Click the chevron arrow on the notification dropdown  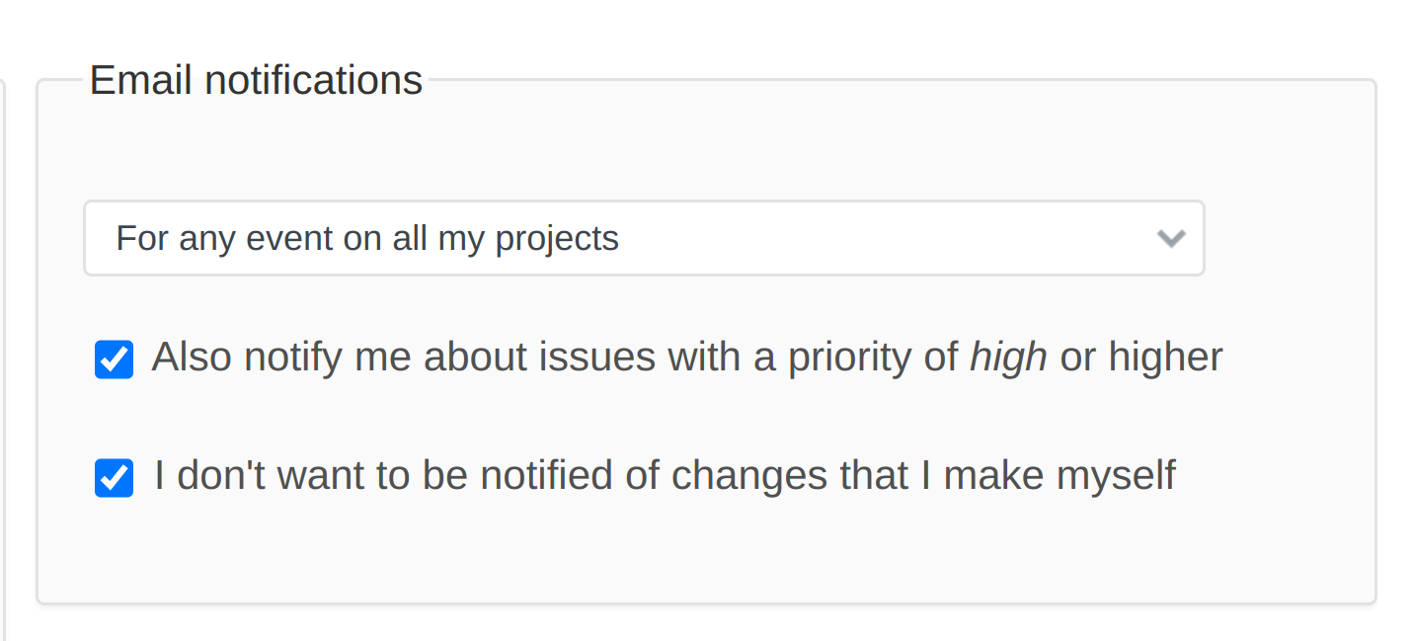[1169, 238]
